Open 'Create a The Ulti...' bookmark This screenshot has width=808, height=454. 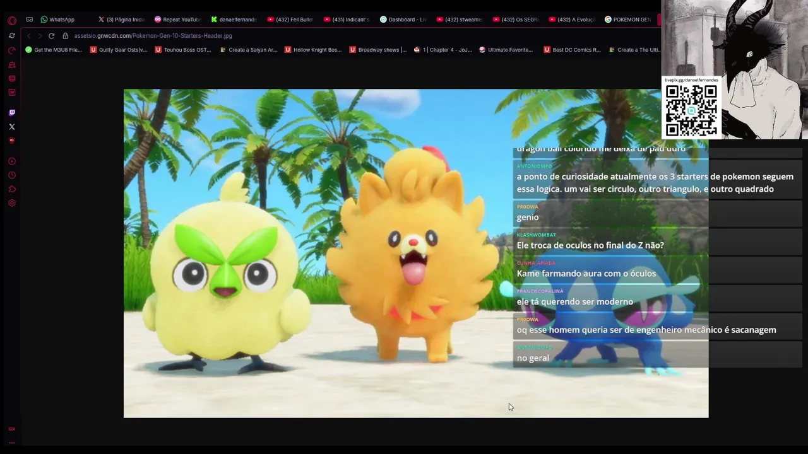(634, 50)
